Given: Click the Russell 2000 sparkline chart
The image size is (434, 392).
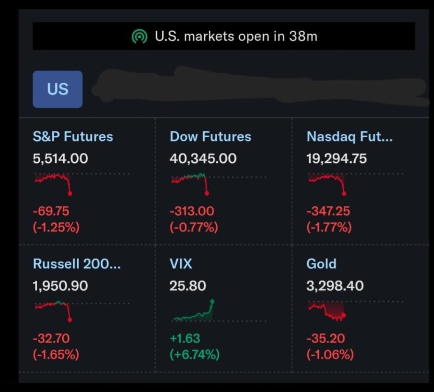Looking at the screenshot, I should point(53,310).
